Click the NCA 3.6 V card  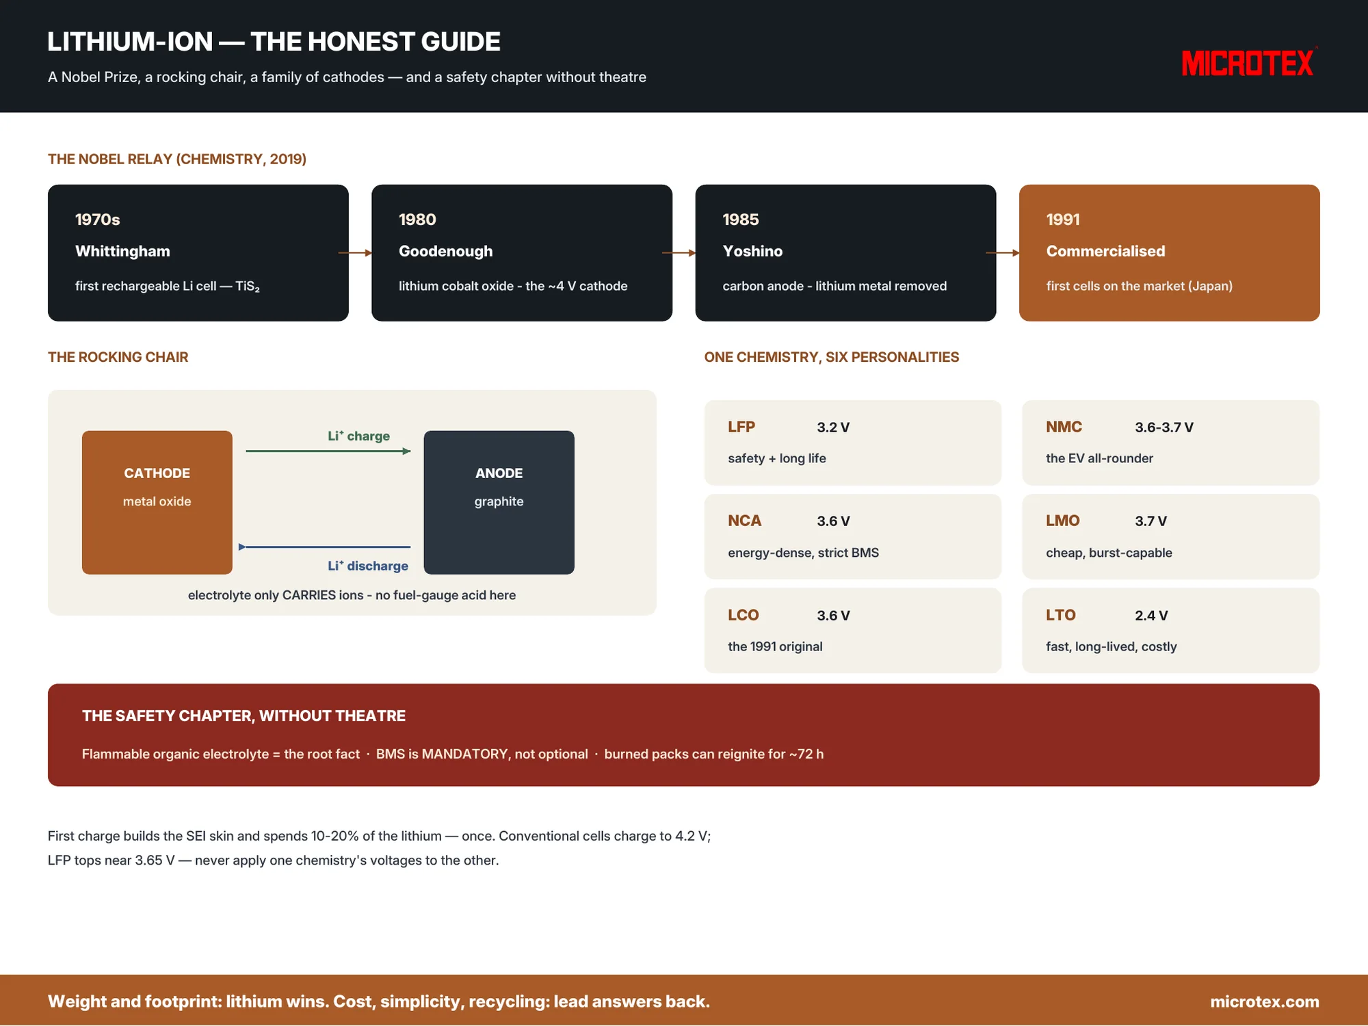853,536
